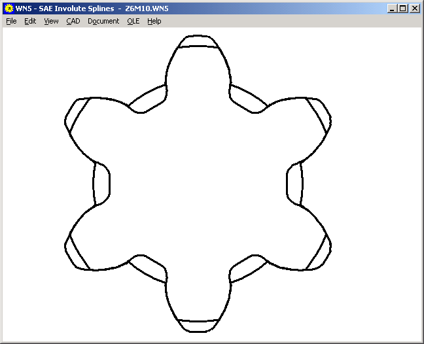This screenshot has height=344, width=424.
Task: Open the Help menu
Action: point(154,21)
